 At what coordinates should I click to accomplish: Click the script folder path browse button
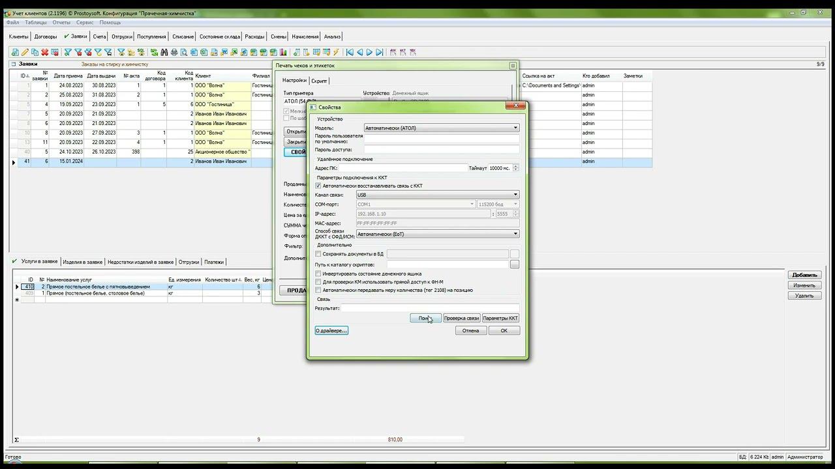515,264
